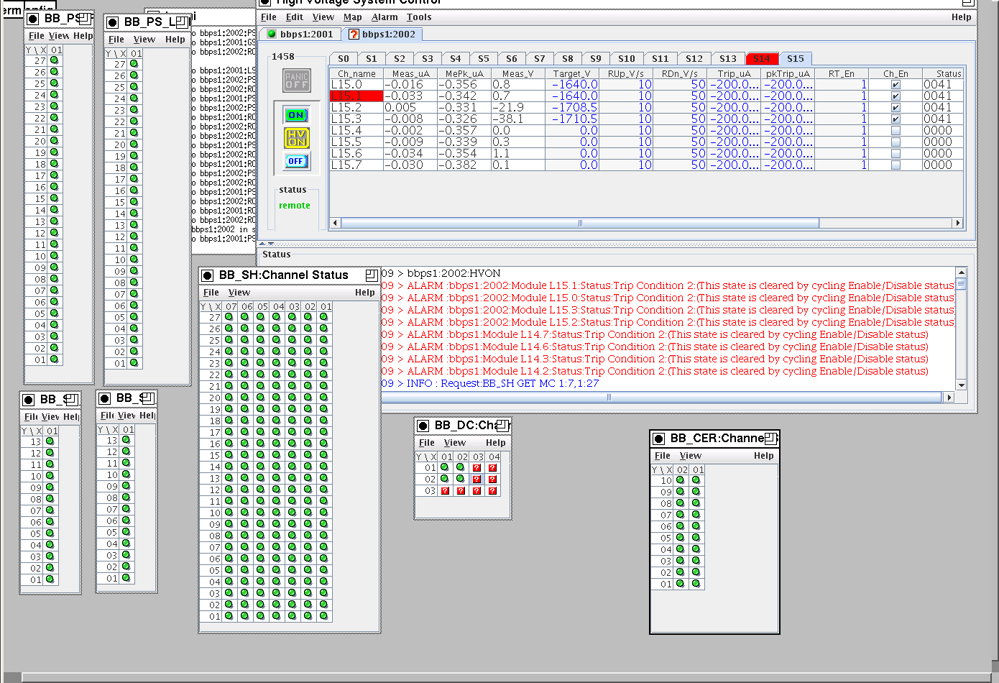Click Target_V value -1710.5 for L15.3
This screenshot has height=683, width=999.
click(572, 119)
